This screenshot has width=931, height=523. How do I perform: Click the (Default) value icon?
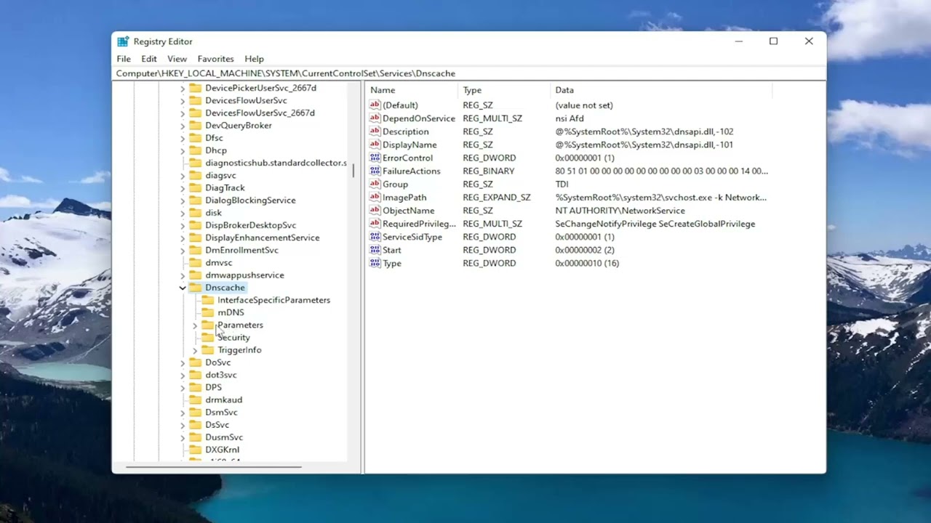[x=375, y=105]
